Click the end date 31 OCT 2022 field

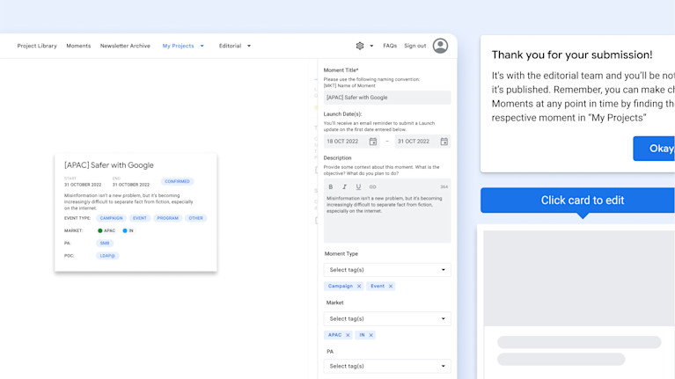[x=422, y=142]
